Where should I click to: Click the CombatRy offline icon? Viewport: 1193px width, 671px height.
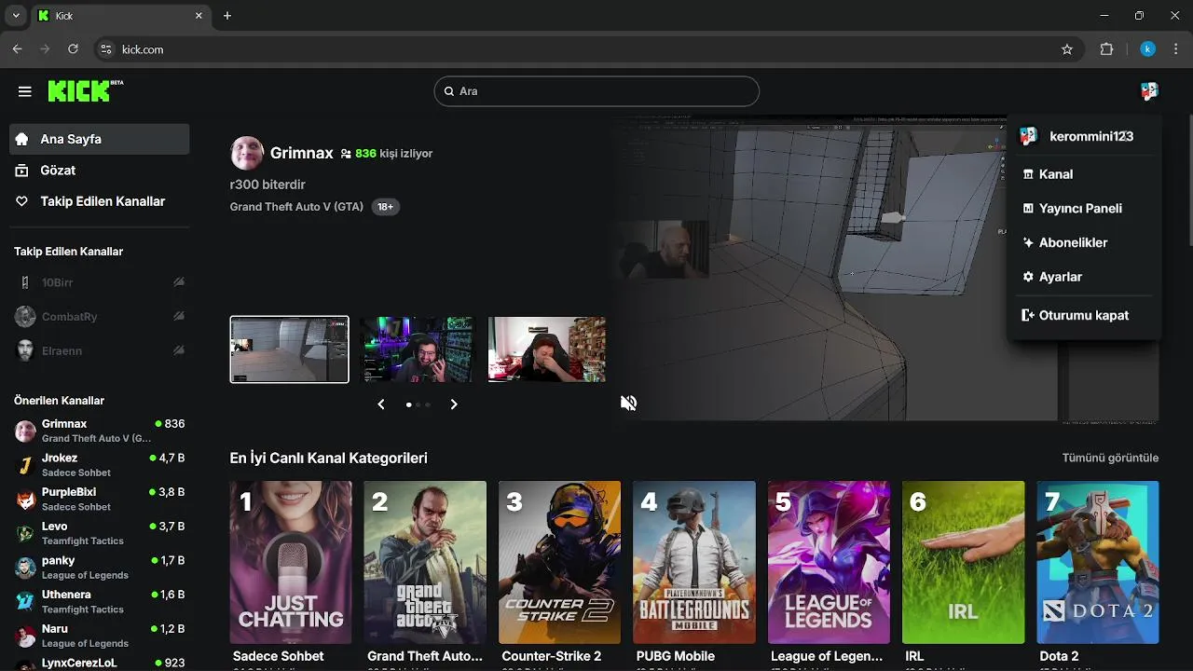179,317
